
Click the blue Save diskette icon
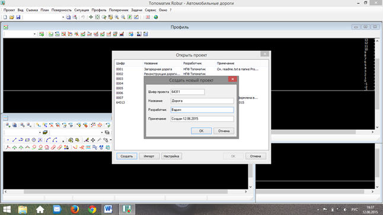(x=18, y=17)
